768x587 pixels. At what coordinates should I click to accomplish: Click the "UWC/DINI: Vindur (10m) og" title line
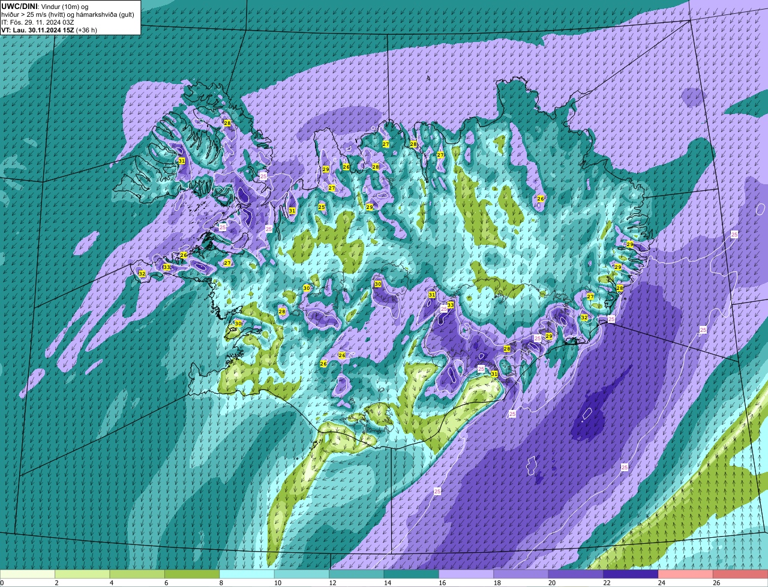(x=45, y=6)
